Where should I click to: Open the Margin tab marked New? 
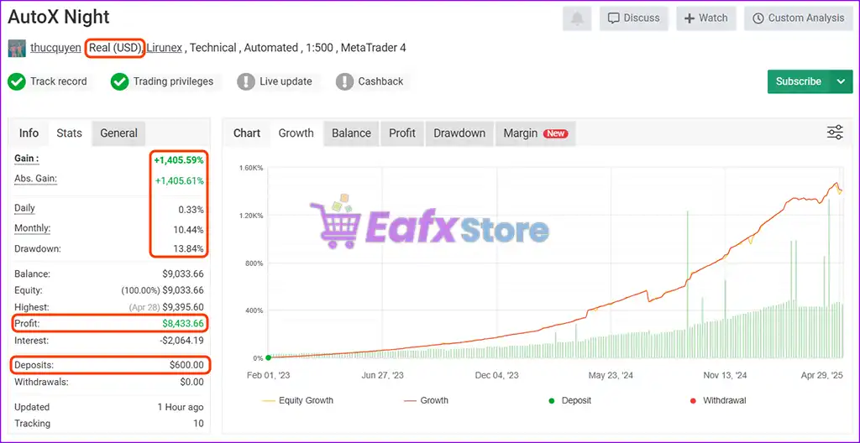point(535,133)
